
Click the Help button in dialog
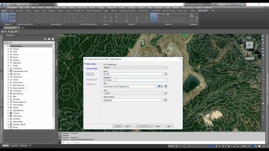click(169, 126)
